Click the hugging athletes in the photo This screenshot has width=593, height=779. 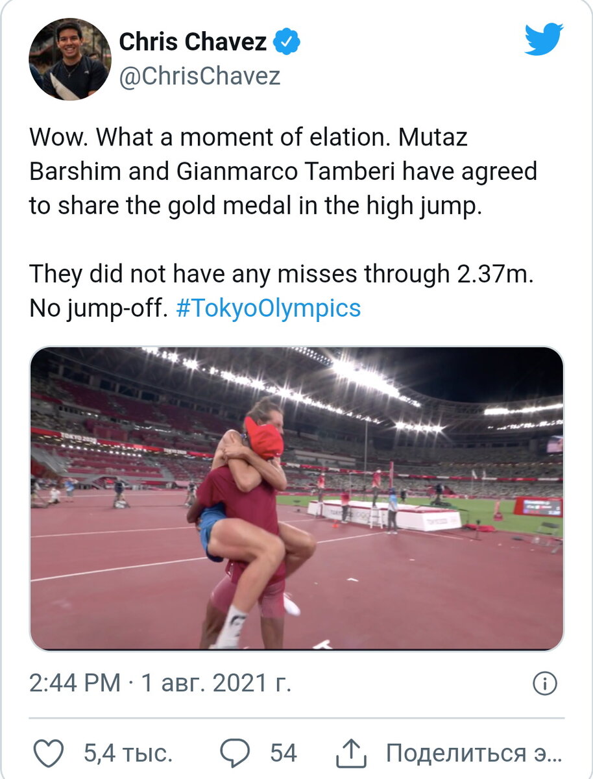250,519
